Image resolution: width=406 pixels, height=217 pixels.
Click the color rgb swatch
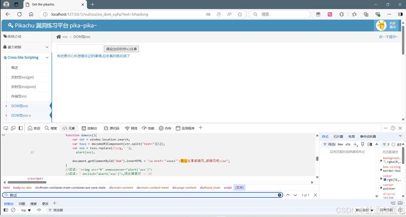click(385, 180)
